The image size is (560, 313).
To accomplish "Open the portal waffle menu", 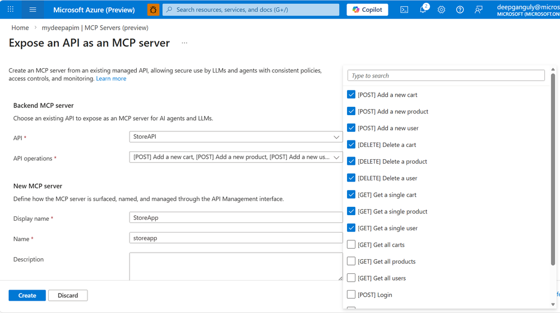I will [11, 10].
